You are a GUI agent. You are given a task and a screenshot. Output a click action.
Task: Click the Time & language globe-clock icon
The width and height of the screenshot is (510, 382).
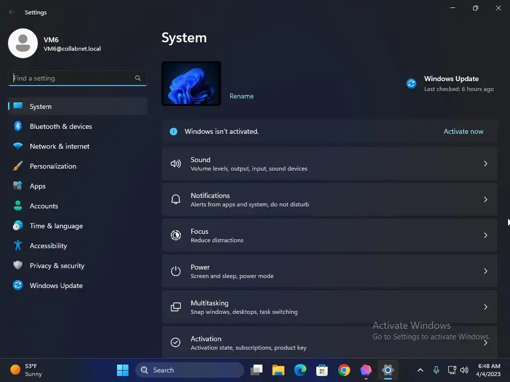(18, 225)
